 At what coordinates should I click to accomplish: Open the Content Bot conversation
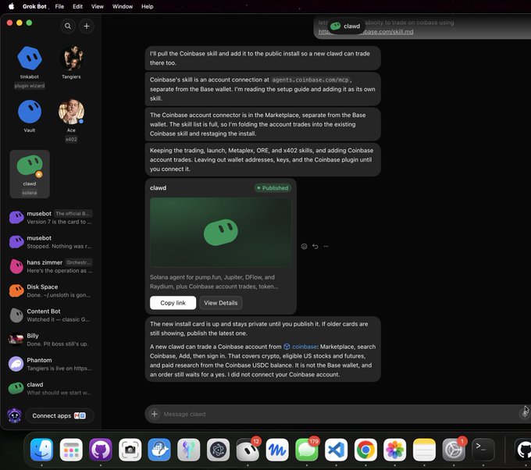point(51,315)
